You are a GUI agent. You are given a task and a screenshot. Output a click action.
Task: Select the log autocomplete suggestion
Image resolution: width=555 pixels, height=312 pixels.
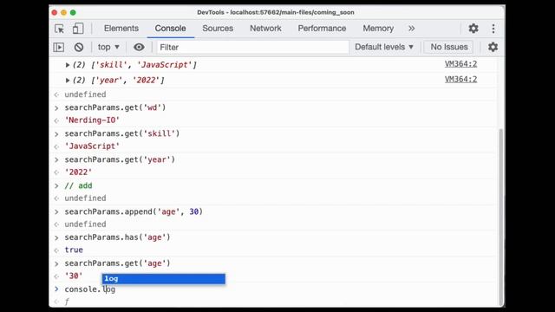point(164,279)
